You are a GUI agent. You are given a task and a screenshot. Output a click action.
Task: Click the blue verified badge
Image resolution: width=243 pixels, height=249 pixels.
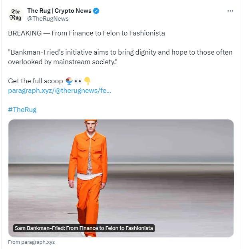tap(96, 11)
